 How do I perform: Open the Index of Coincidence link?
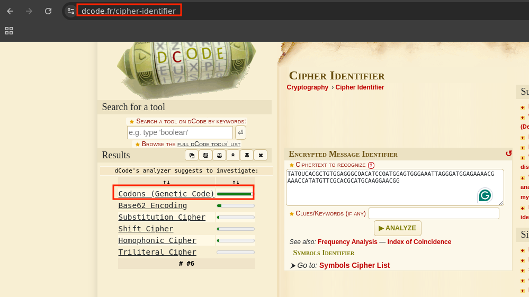pos(419,242)
